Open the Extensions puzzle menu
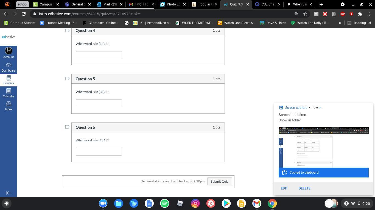375x210 pixels. click(360, 14)
